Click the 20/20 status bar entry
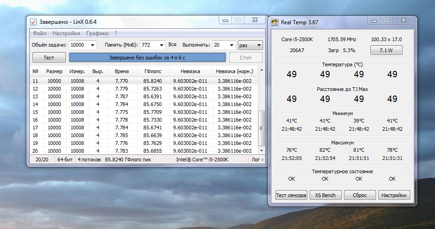Image resolution: width=435 pixels, height=229 pixels. (x=42, y=160)
